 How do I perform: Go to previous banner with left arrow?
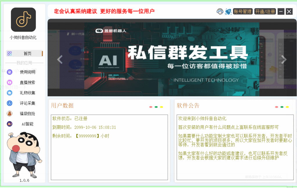59,59
